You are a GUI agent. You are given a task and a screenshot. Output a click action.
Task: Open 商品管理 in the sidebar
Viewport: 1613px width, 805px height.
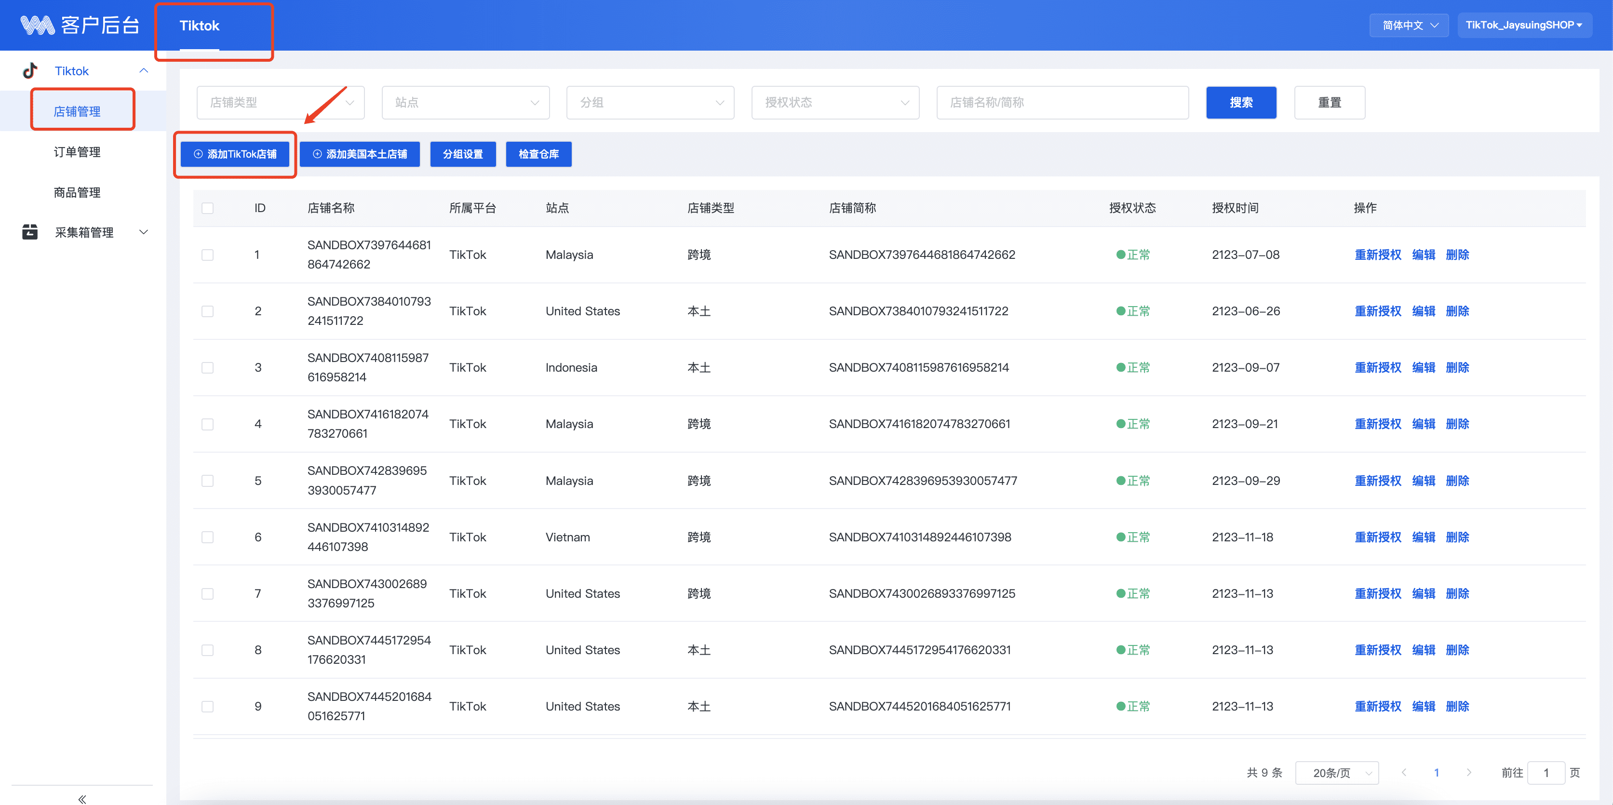[77, 193]
